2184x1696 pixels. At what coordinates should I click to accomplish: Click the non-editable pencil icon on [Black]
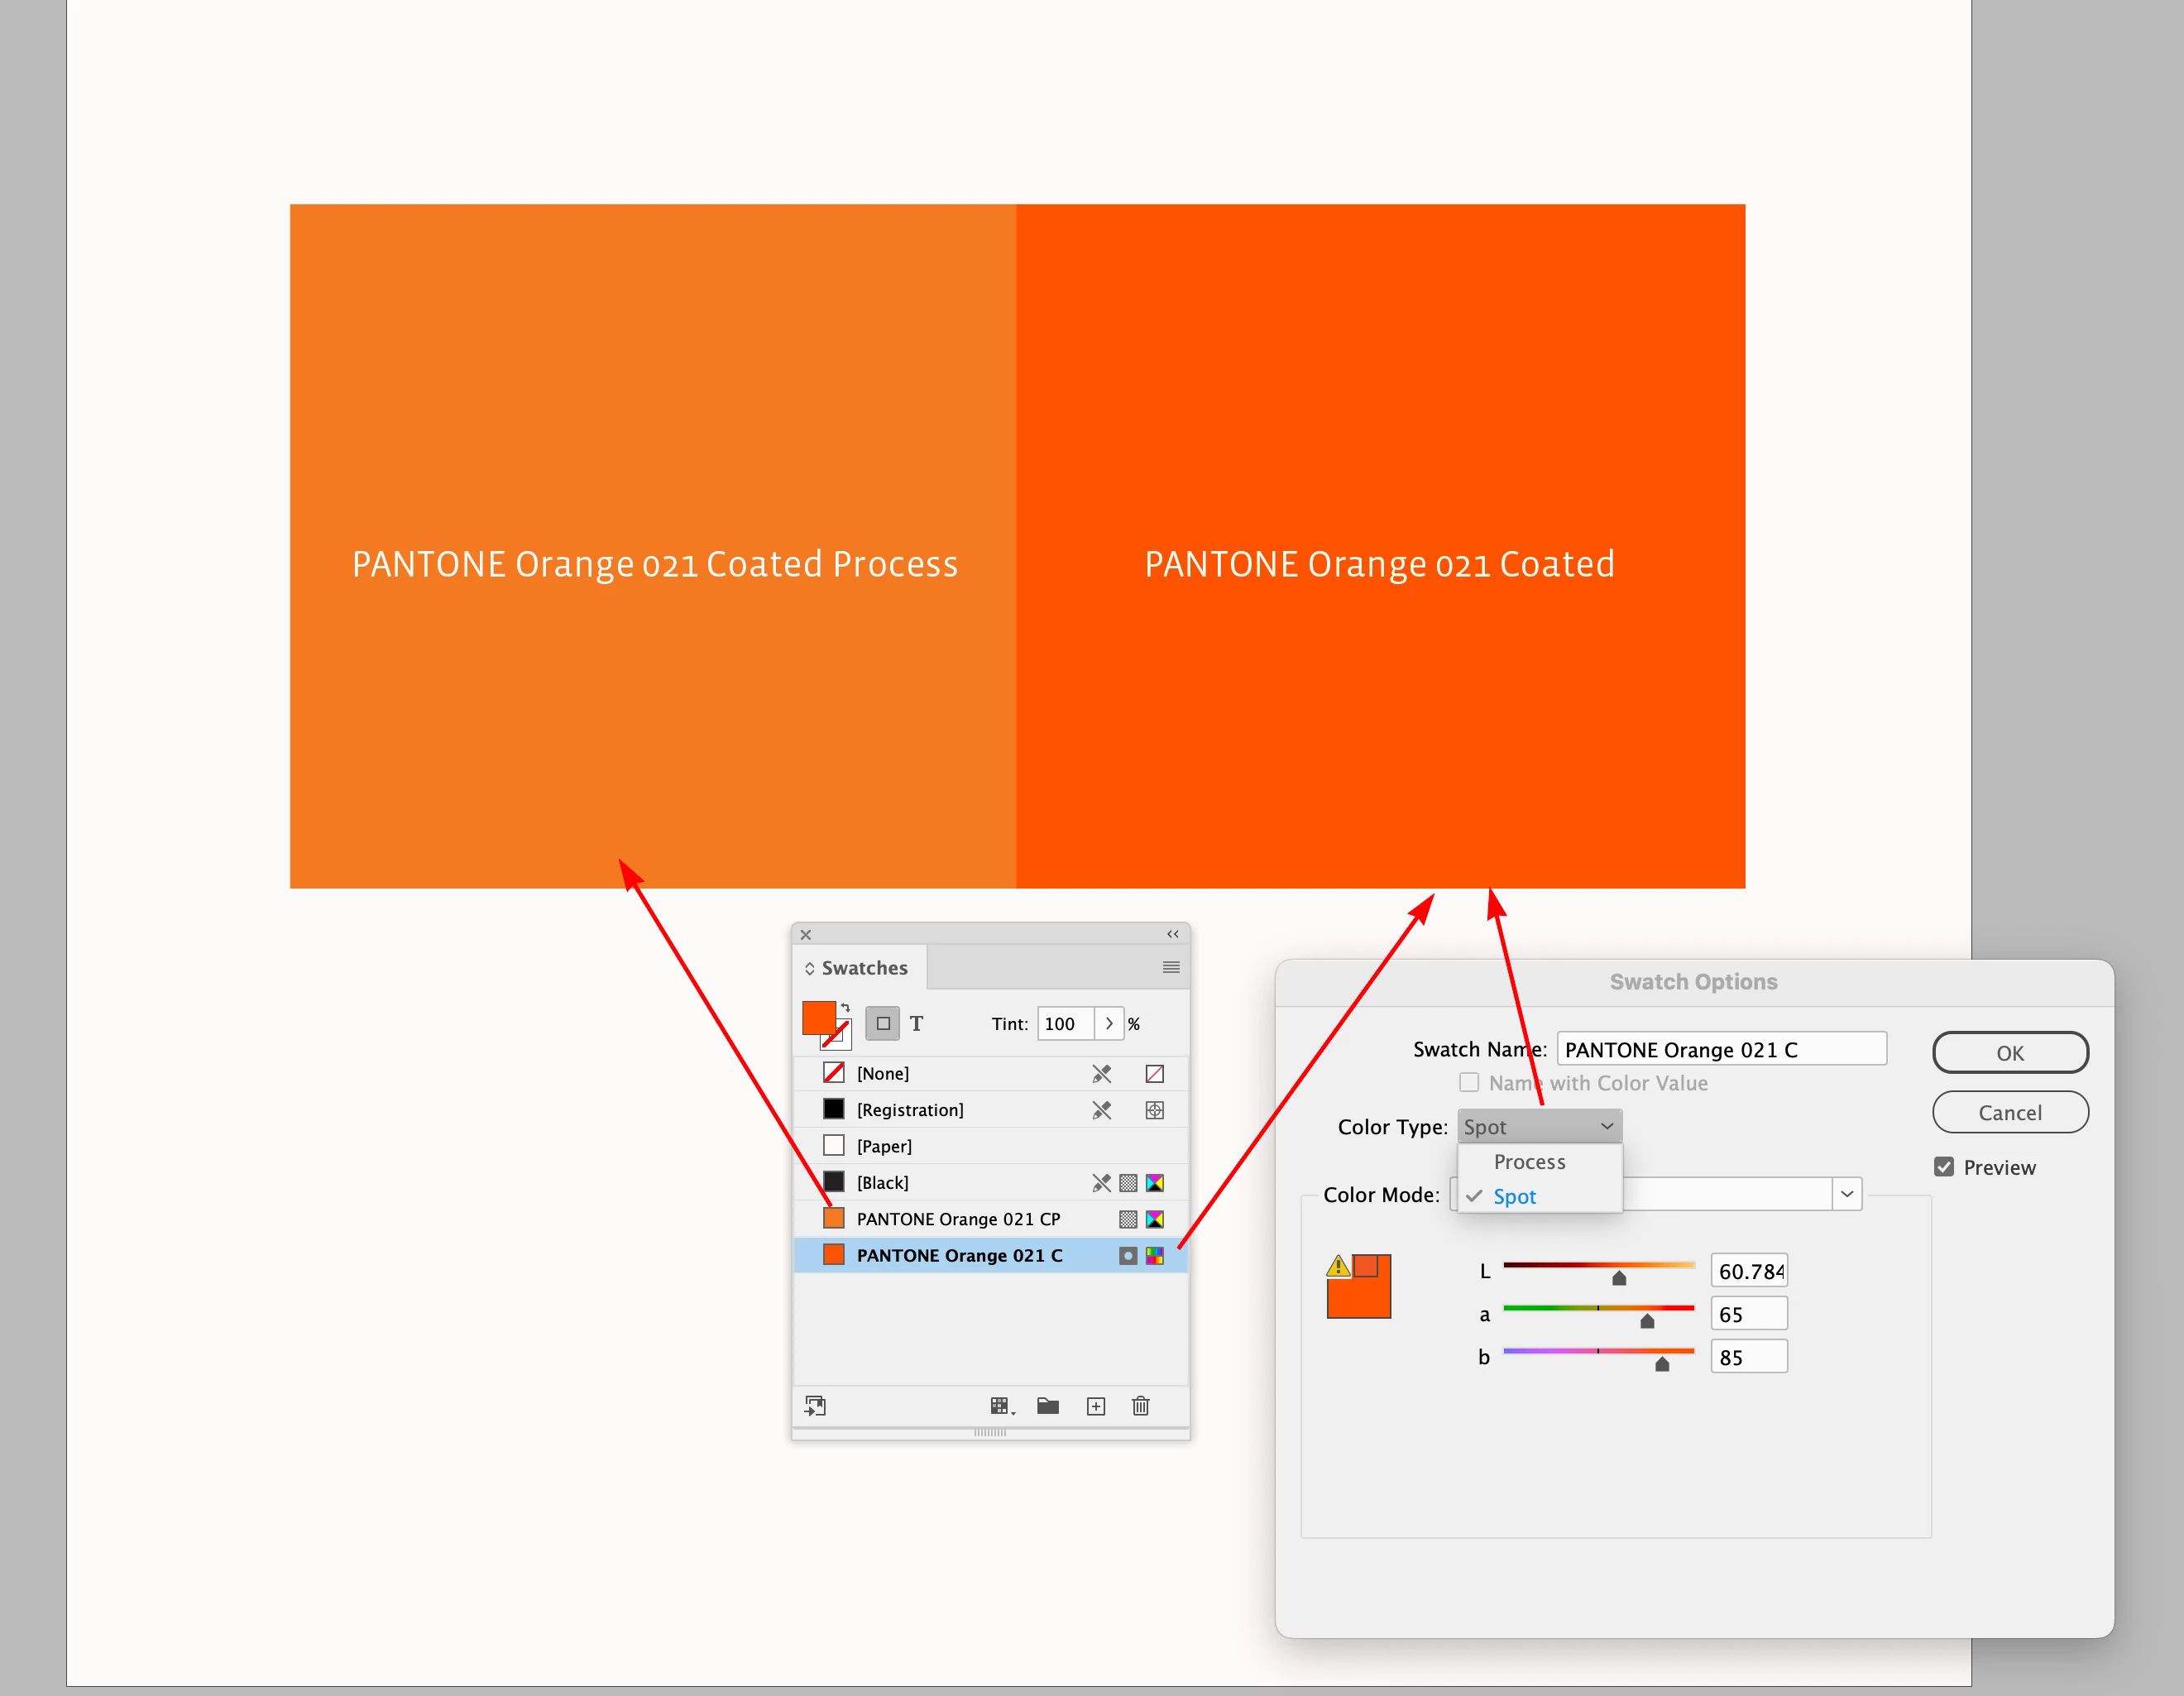[1101, 1183]
